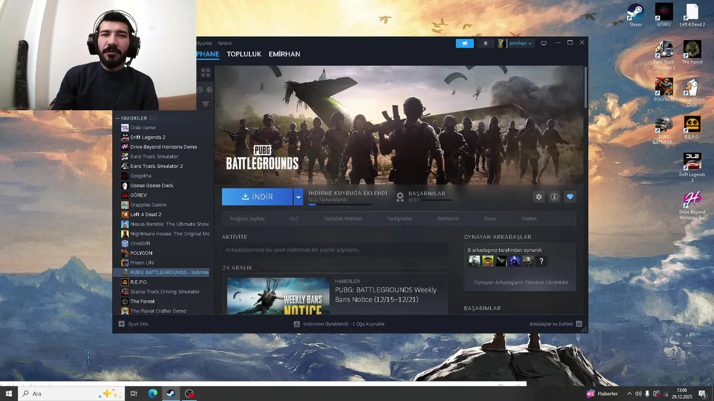Click the volume speaker tray icon
Image resolution: width=714 pixels, height=401 pixels.
(x=638, y=394)
